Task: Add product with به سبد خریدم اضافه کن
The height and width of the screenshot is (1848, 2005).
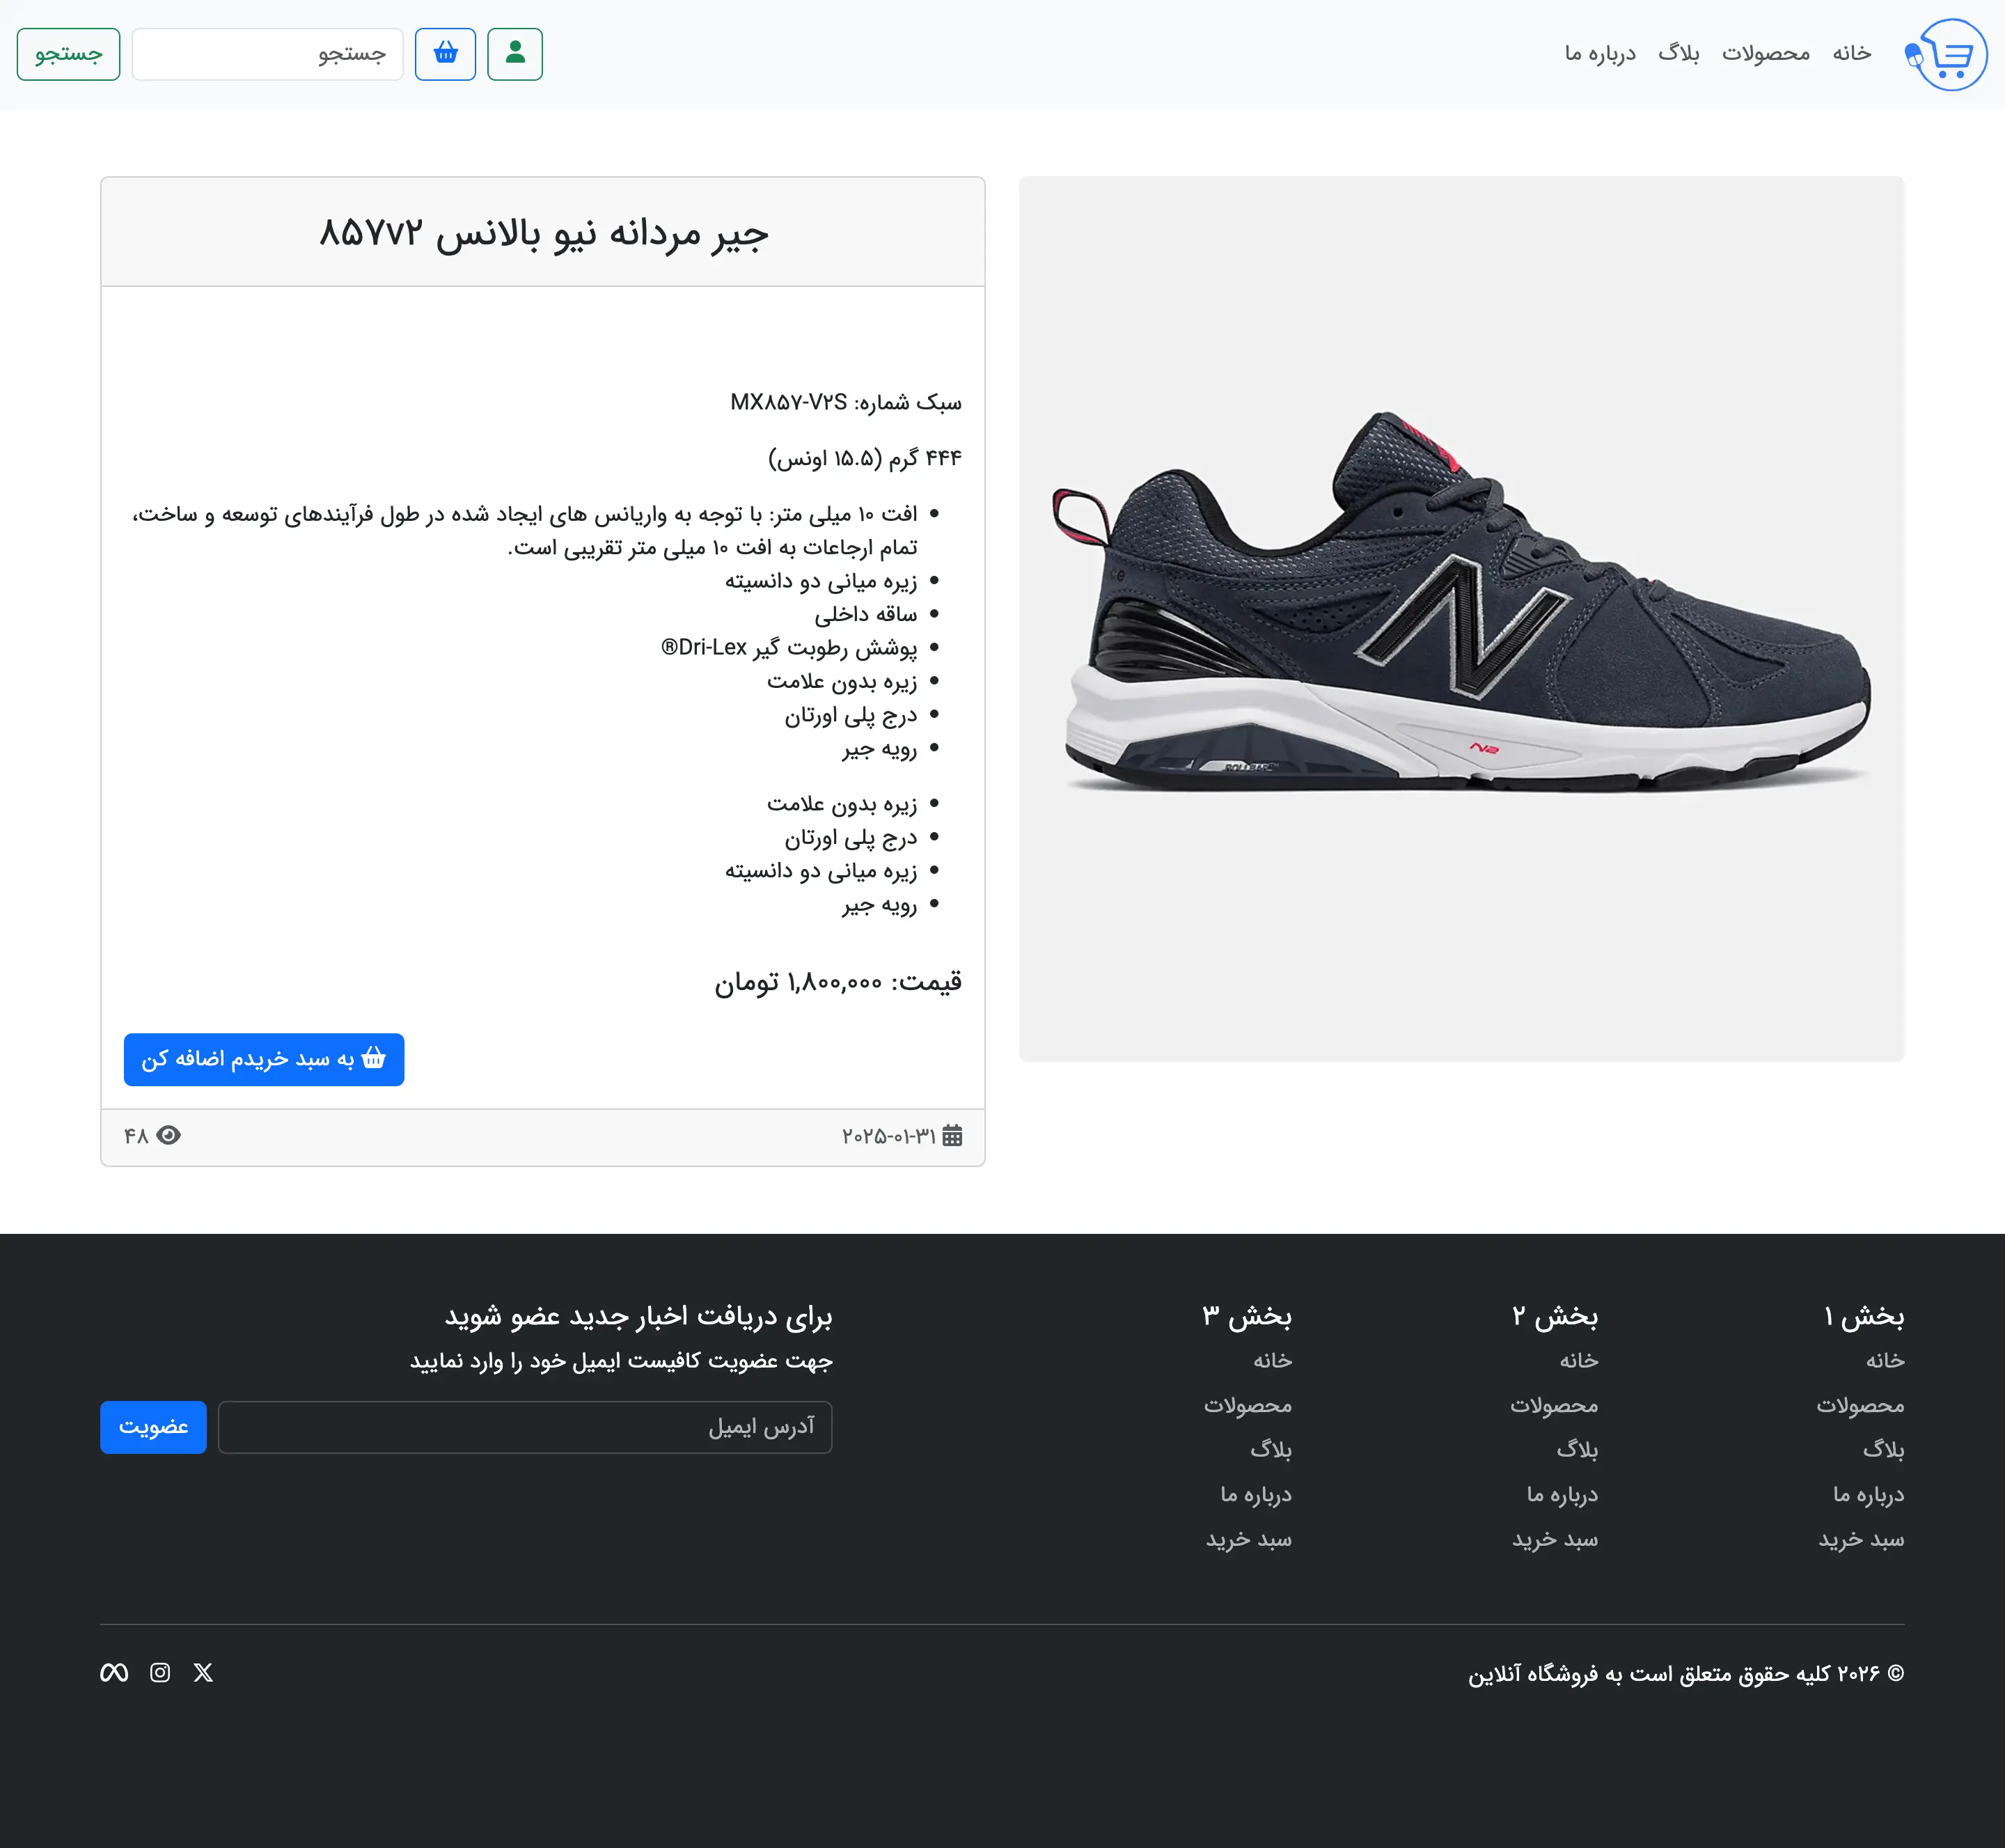Action: click(264, 1059)
